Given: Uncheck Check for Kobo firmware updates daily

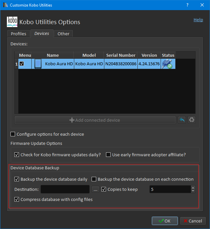Looking at the screenshot, I should point(17,155).
